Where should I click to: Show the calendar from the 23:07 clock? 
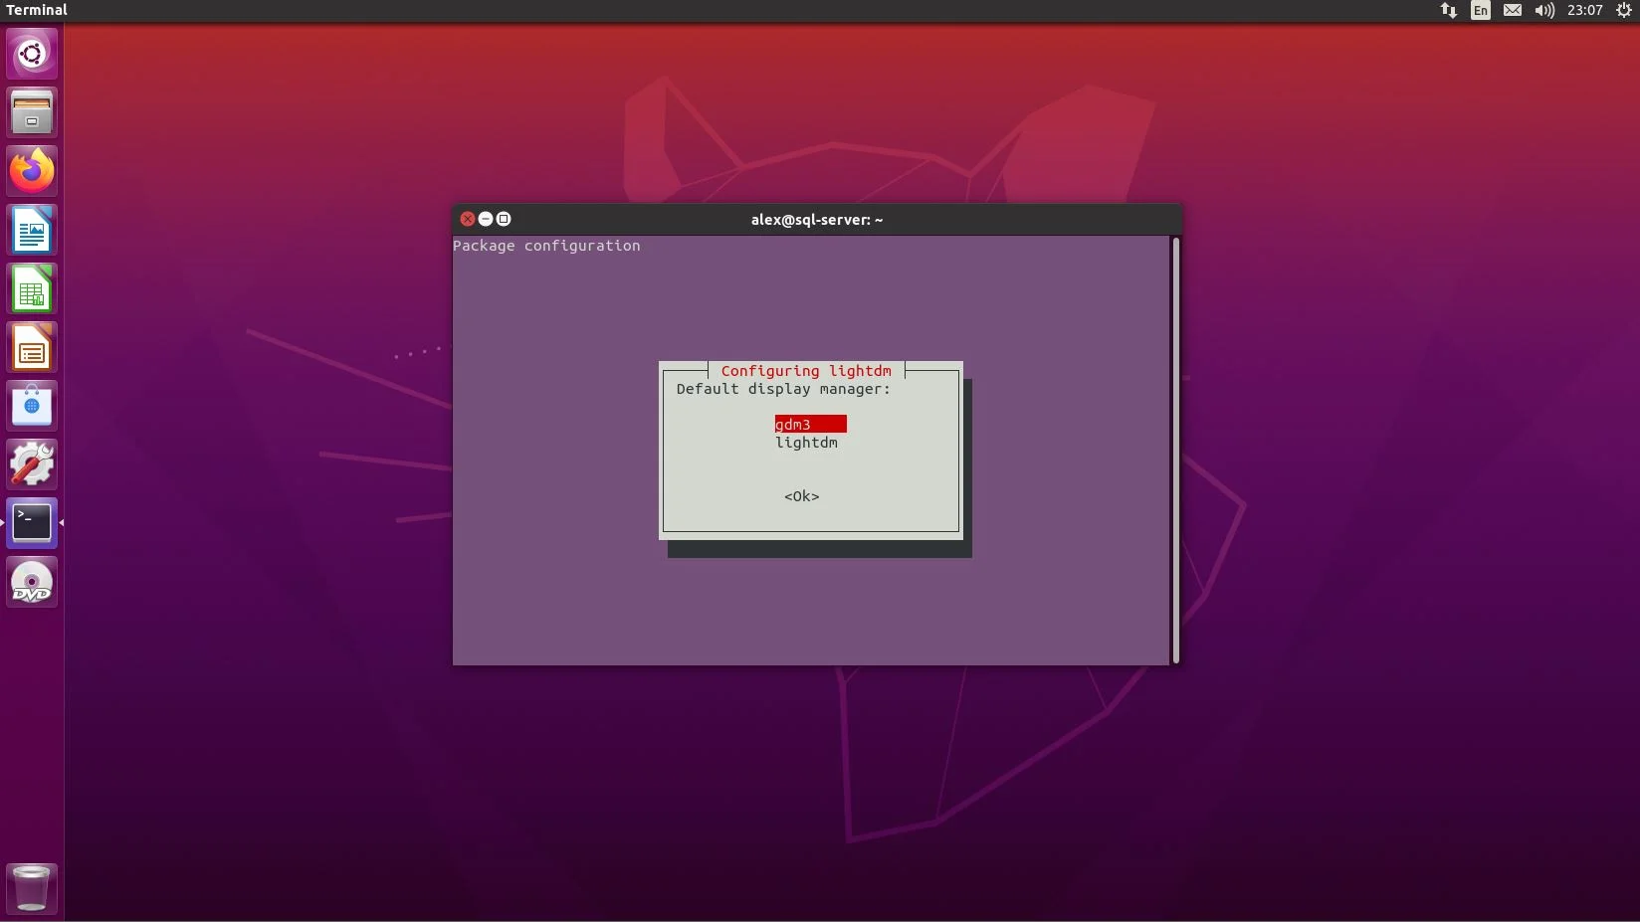[1585, 10]
